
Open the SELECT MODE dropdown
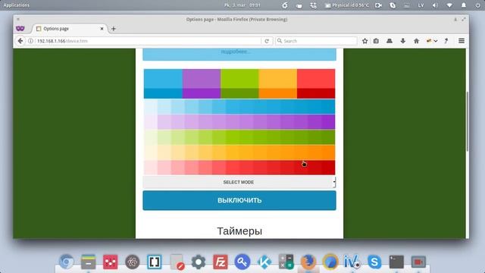tap(239, 182)
